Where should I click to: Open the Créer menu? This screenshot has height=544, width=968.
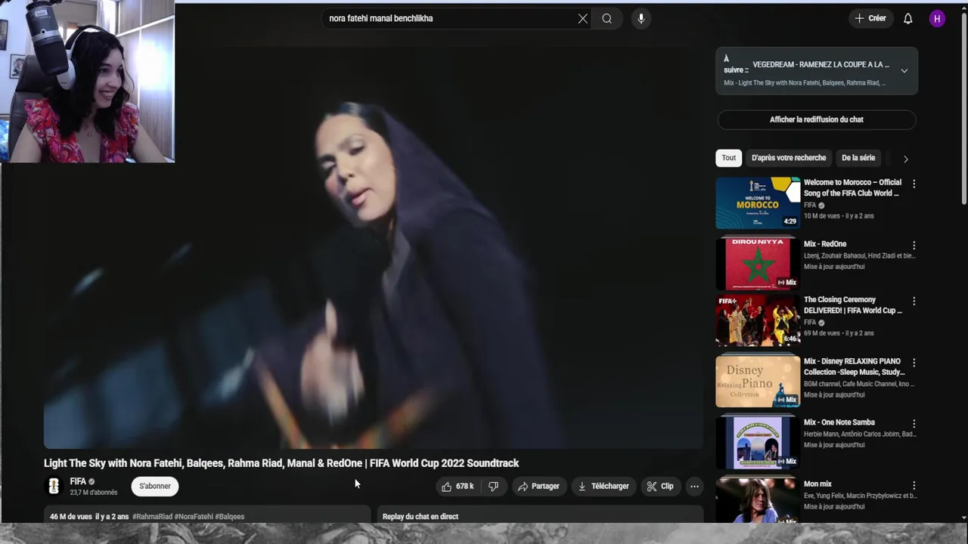(870, 18)
